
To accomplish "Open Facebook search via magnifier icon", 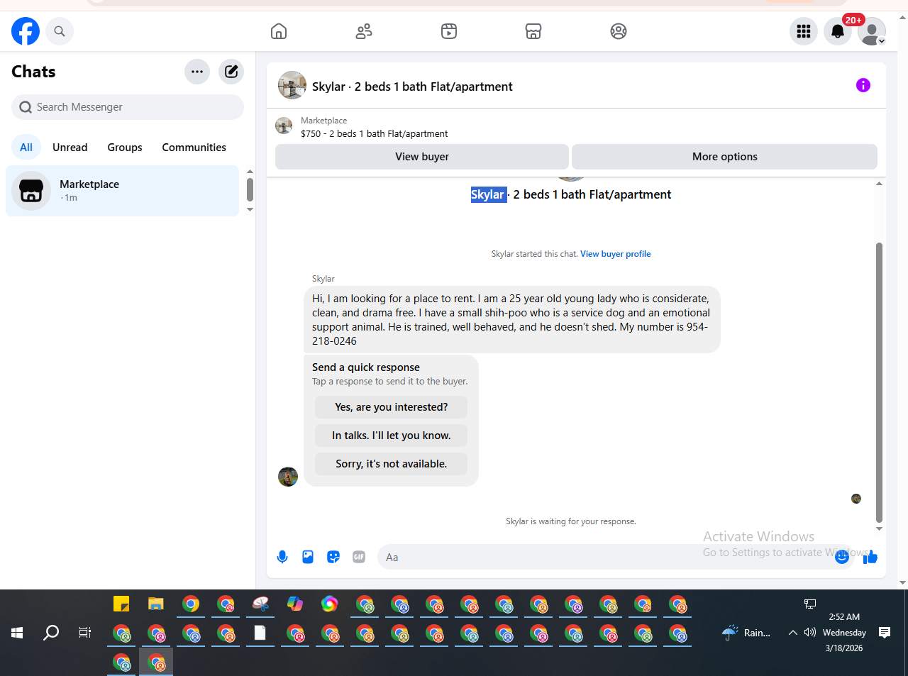I will [x=60, y=31].
